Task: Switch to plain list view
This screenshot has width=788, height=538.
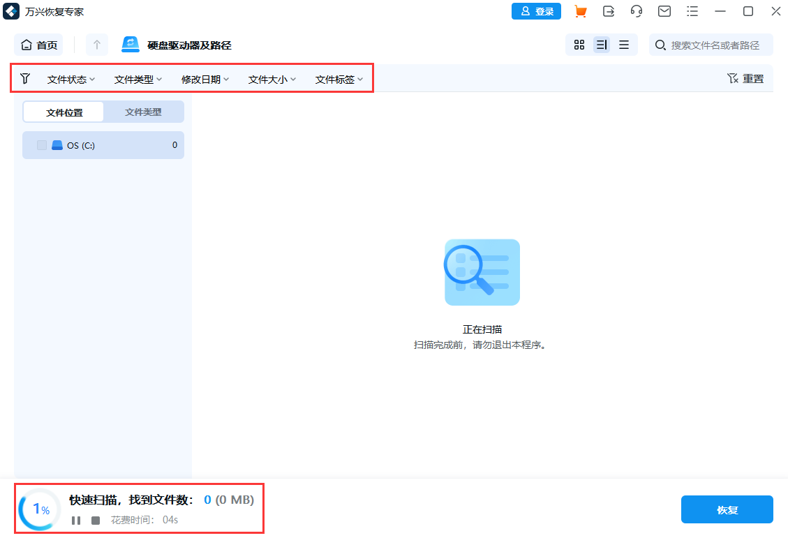Action: 624,45
